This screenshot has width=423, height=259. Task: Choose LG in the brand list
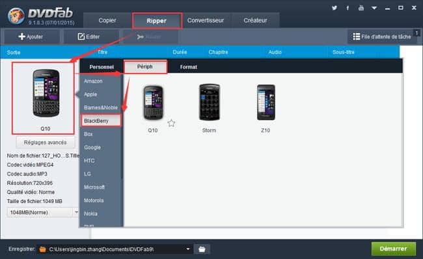point(87,174)
